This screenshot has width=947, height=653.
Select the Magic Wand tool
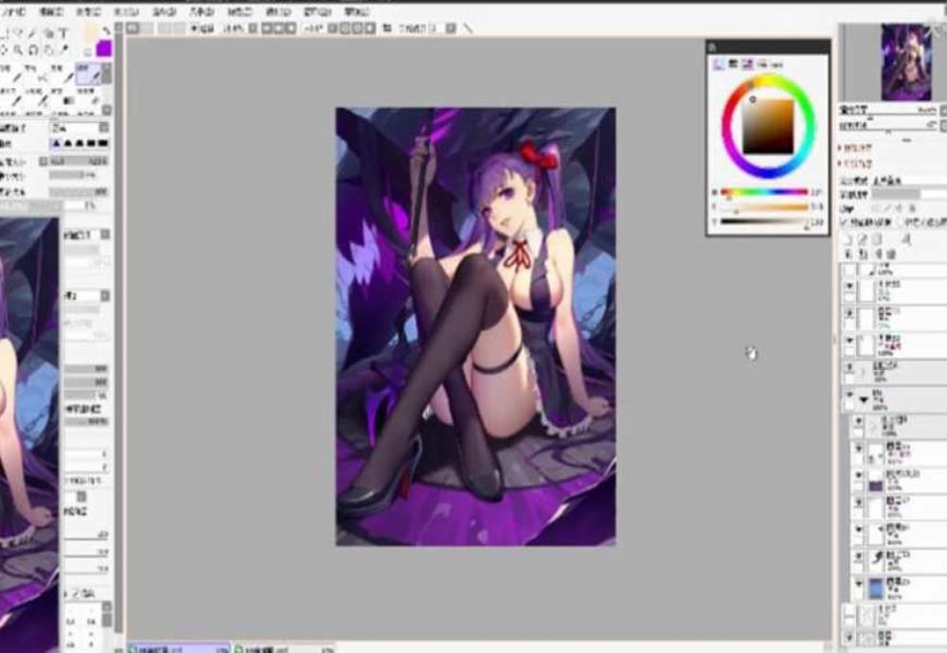tap(34, 35)
